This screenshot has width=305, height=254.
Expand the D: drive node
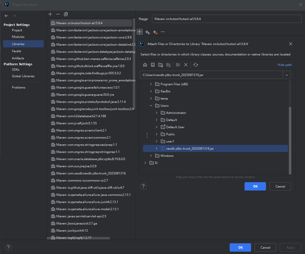145,163
